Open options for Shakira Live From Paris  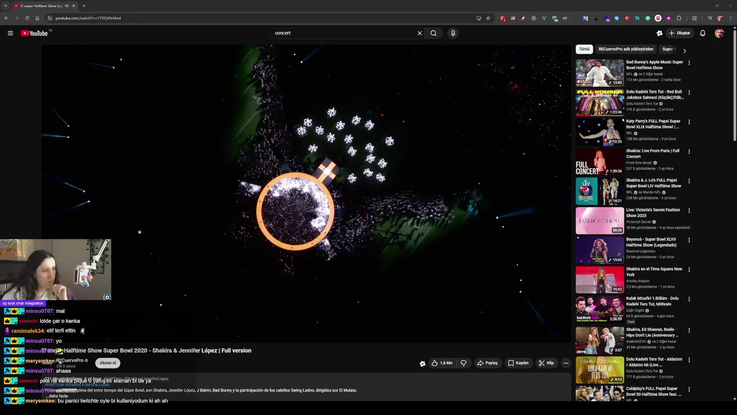(x=689, y=152)
